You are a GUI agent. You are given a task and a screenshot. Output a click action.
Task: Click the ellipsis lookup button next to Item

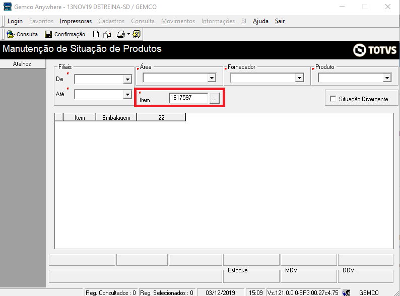(x=214, y=98)
